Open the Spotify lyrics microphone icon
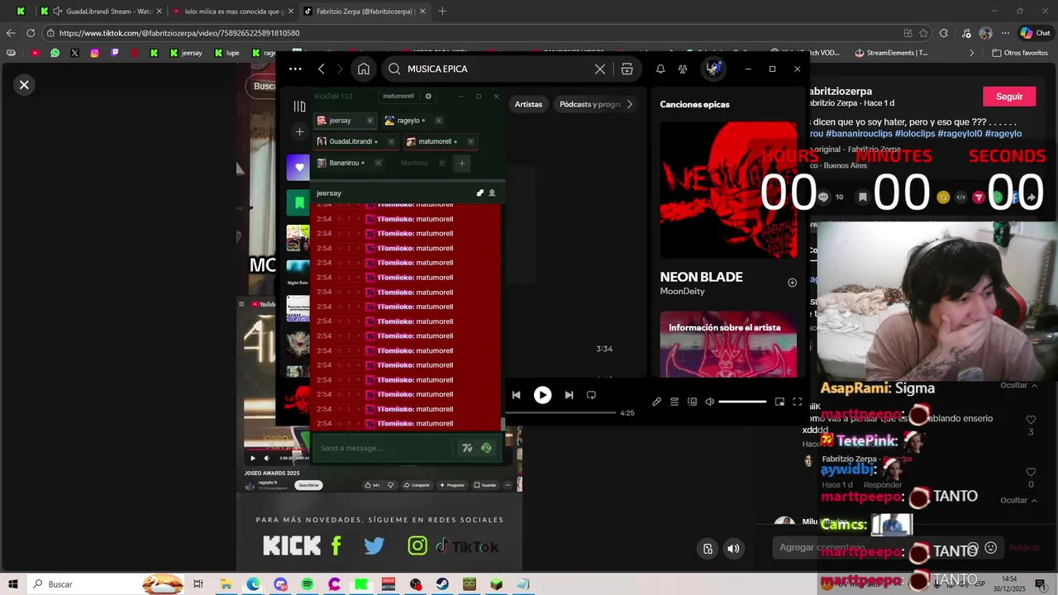Screen dimensions: 1058x595 point(656,402)
